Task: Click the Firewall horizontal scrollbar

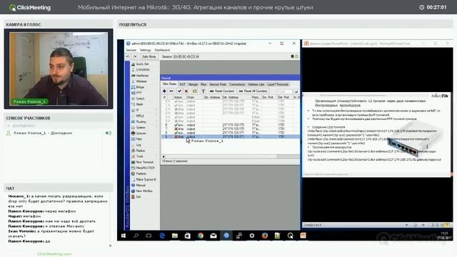Action: 230,156
